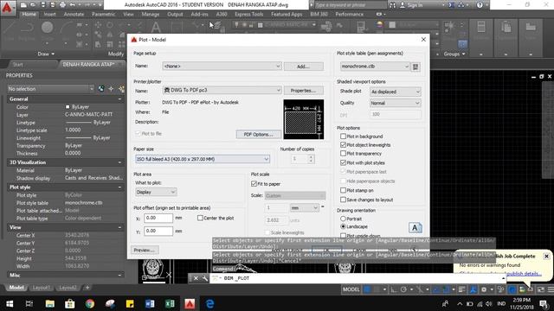This screenshot has height=311, width=554.
Task: Click Quick Select icon in Properties panel
Action: point(121,89)
